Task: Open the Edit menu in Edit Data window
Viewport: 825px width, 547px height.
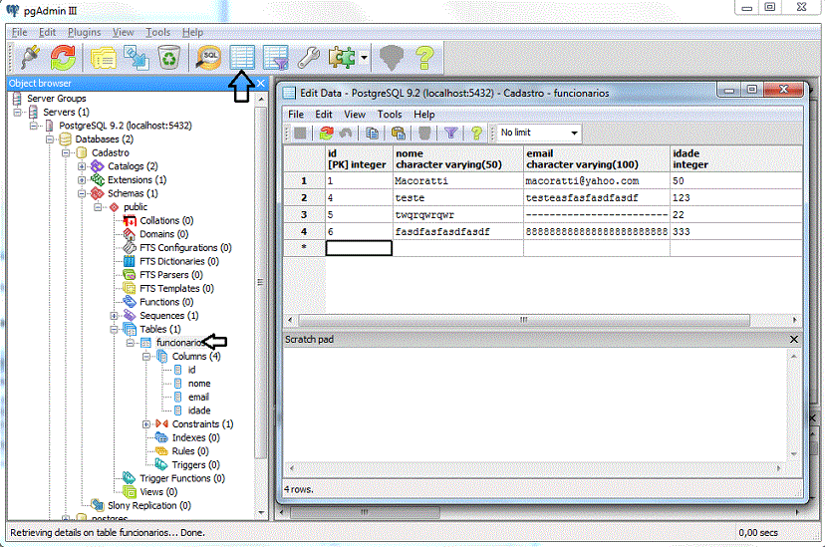Action: (324, 115)
